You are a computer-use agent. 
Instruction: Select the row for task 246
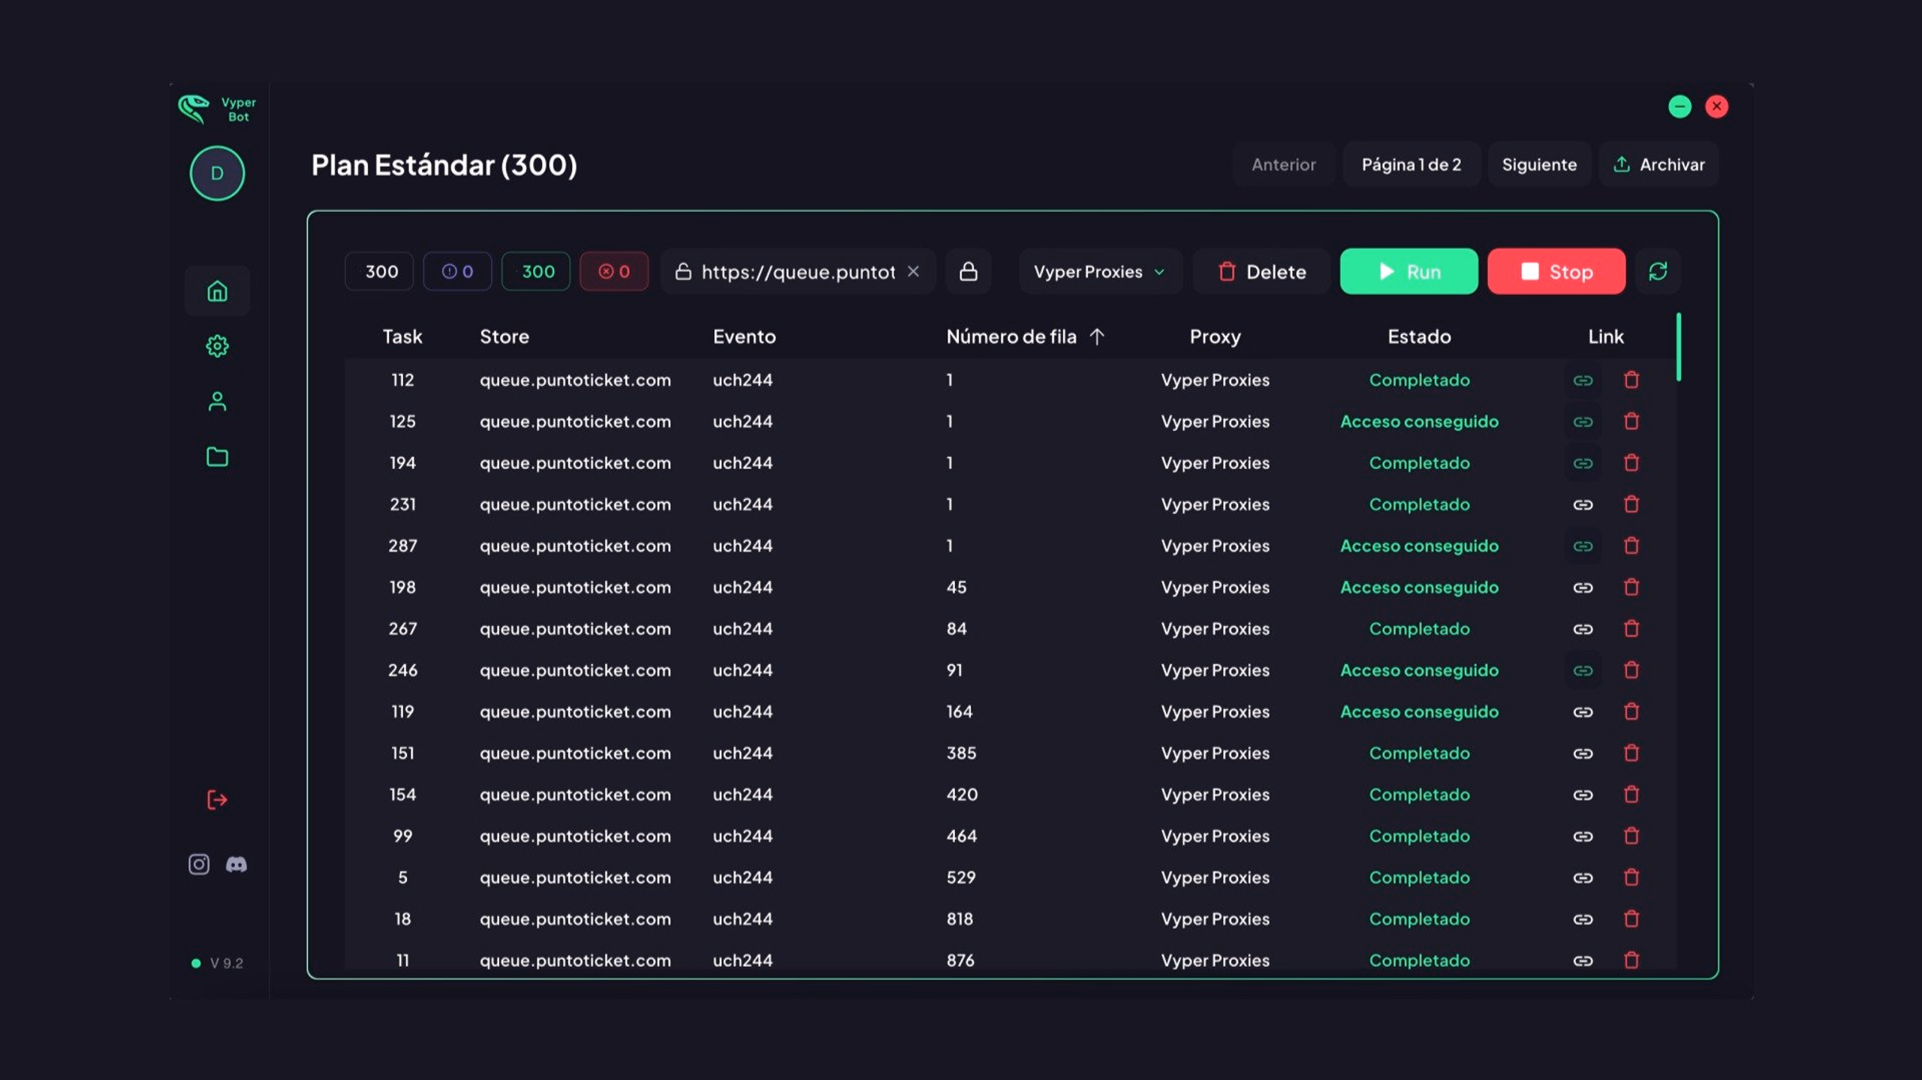click(x=1010, y=670)
